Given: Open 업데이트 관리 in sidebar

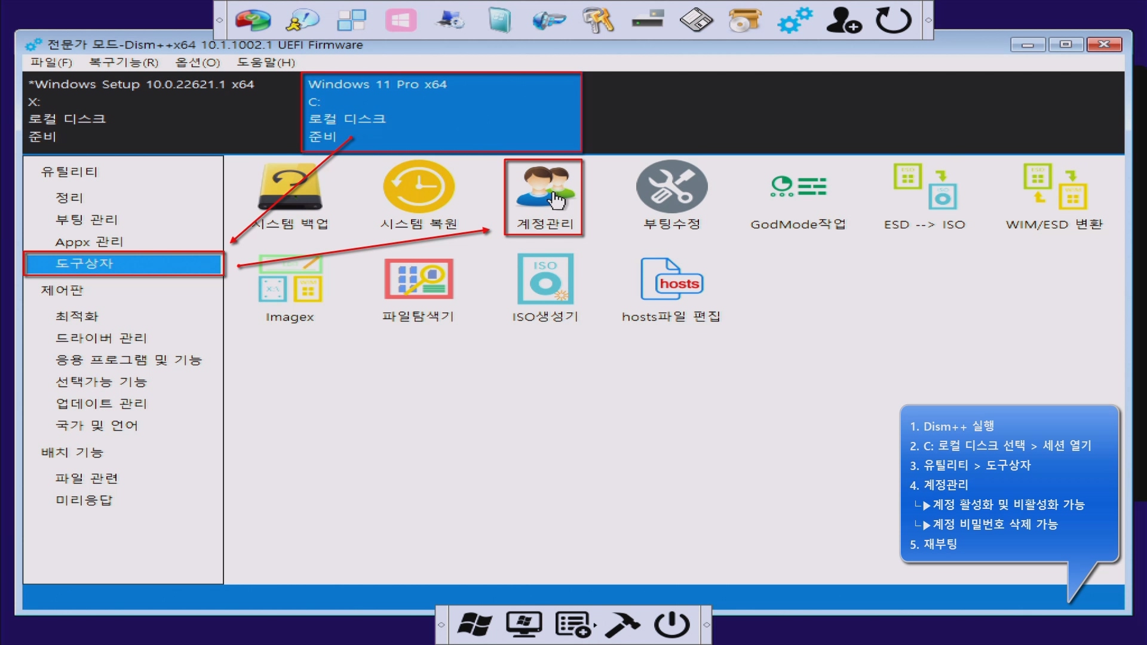Looking at the screenshot, I should [x=101, y=404].
